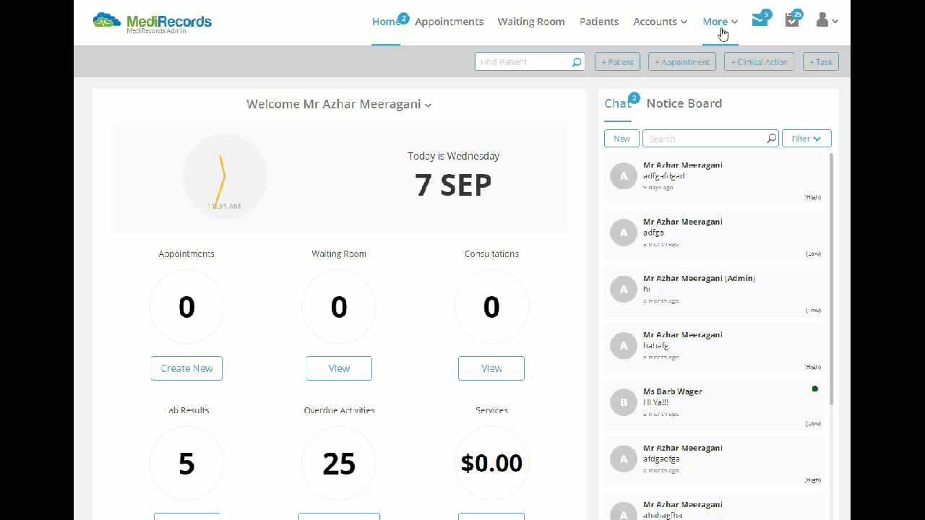Viewport: 925px width, 520px height.
Task: Go to Appointments
Action: [449, 22]
